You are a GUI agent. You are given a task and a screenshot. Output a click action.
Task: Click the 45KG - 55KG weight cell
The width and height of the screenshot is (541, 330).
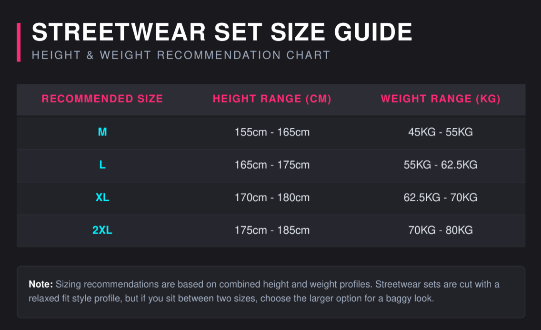(x=441, y=132)
